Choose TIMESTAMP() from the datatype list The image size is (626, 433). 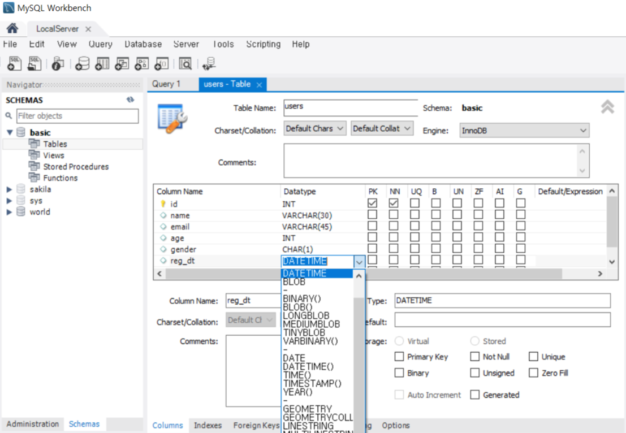point(312,383)
